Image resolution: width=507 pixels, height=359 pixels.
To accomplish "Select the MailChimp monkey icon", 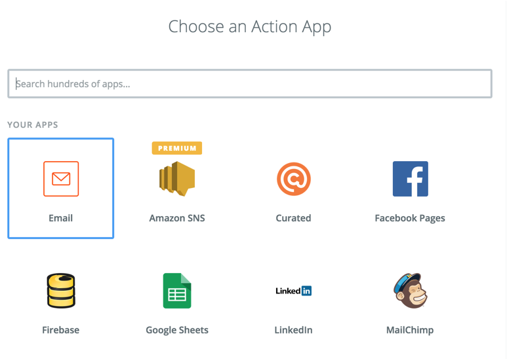I will [410, 291].
